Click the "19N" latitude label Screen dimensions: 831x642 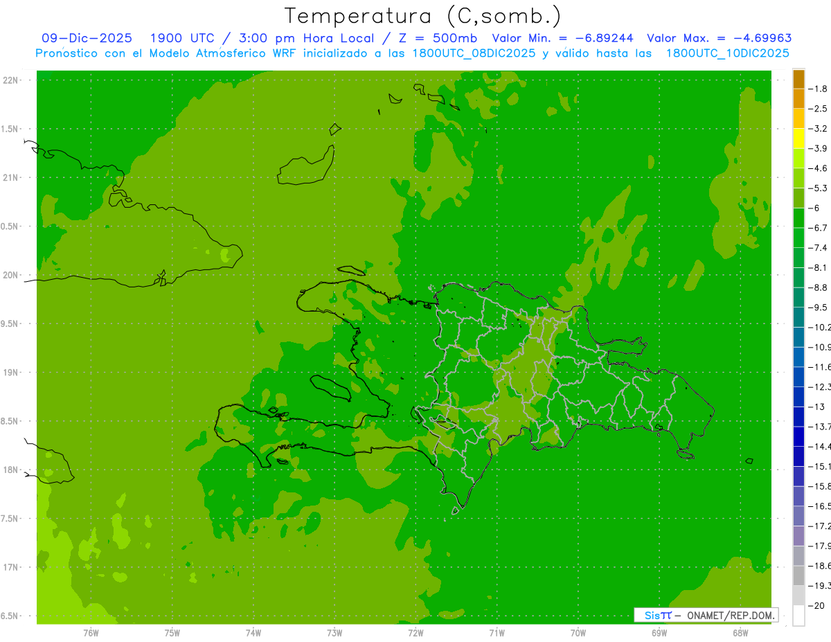(x=10, y=373)
